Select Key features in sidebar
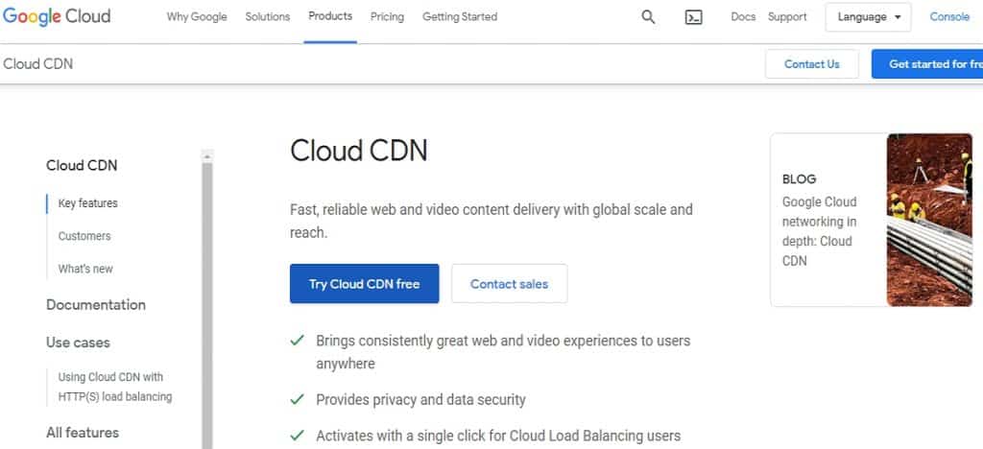This screenshot has width=983, height=449. (x=87, y=202)
